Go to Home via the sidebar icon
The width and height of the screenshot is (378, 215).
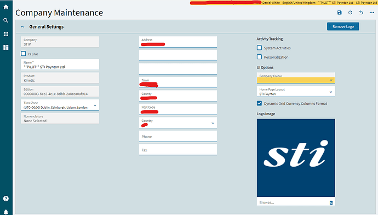(6, 7)
